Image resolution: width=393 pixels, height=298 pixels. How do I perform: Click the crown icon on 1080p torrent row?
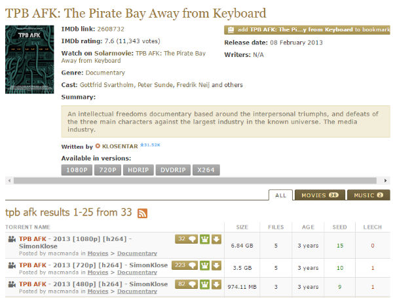pos(204,239)
